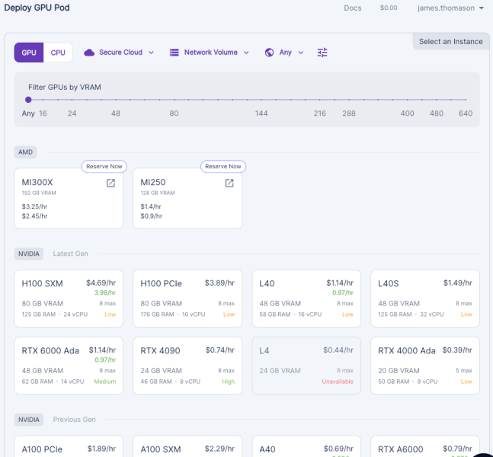This screenshot has height=457, width=493.
Task: Open the MI250 external link icon
Action: coord(229,183)
